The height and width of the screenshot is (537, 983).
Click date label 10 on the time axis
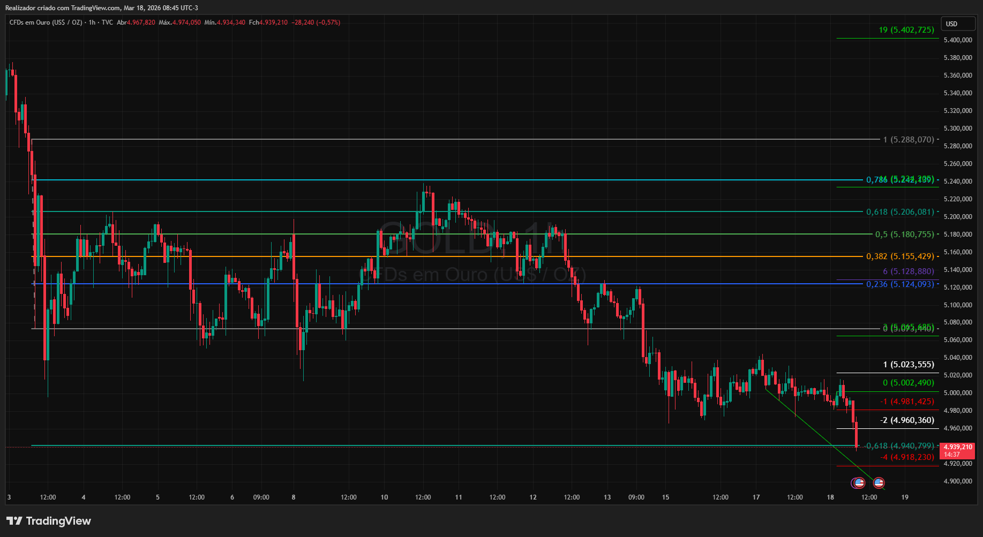(384, 497)
